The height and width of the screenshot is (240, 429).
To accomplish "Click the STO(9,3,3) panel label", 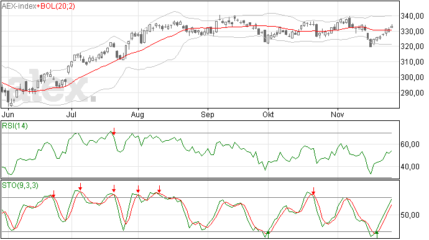I will point(20,185).
